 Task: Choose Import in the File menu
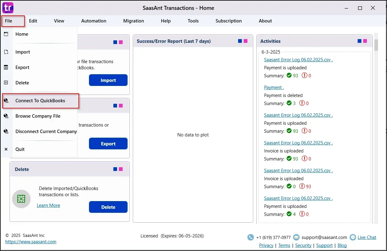pos(39,52)
